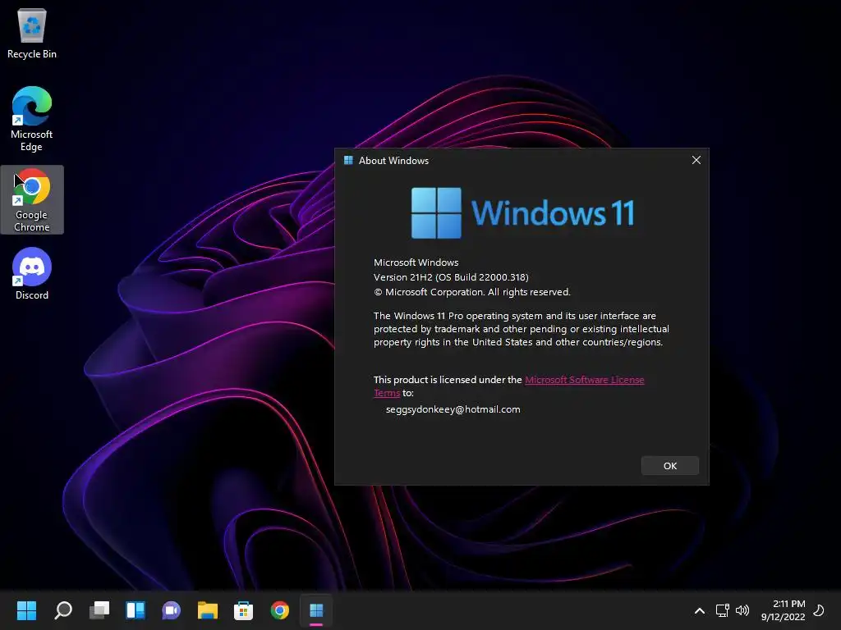The height and width of the screenshot is (630, 841).
Task: Open volume speaker tray icon
Action: 742,610
